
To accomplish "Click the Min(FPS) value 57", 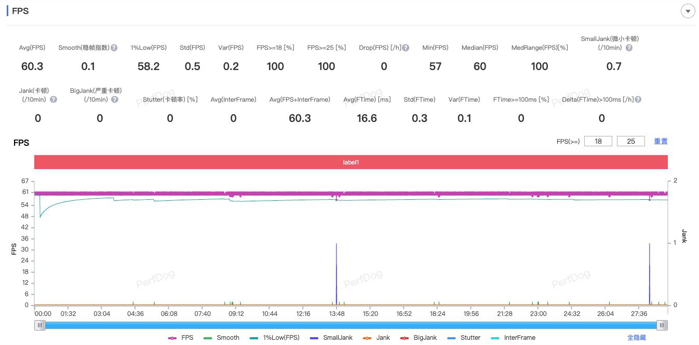I will 435,66.
